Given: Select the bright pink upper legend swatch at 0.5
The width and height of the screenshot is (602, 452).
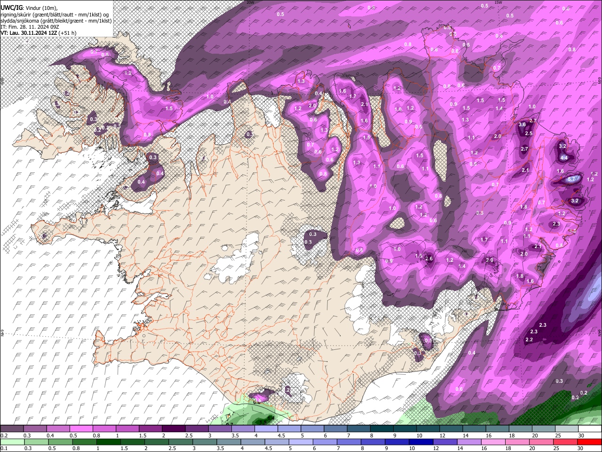Looking at the screenshot, I should [81, 429].
